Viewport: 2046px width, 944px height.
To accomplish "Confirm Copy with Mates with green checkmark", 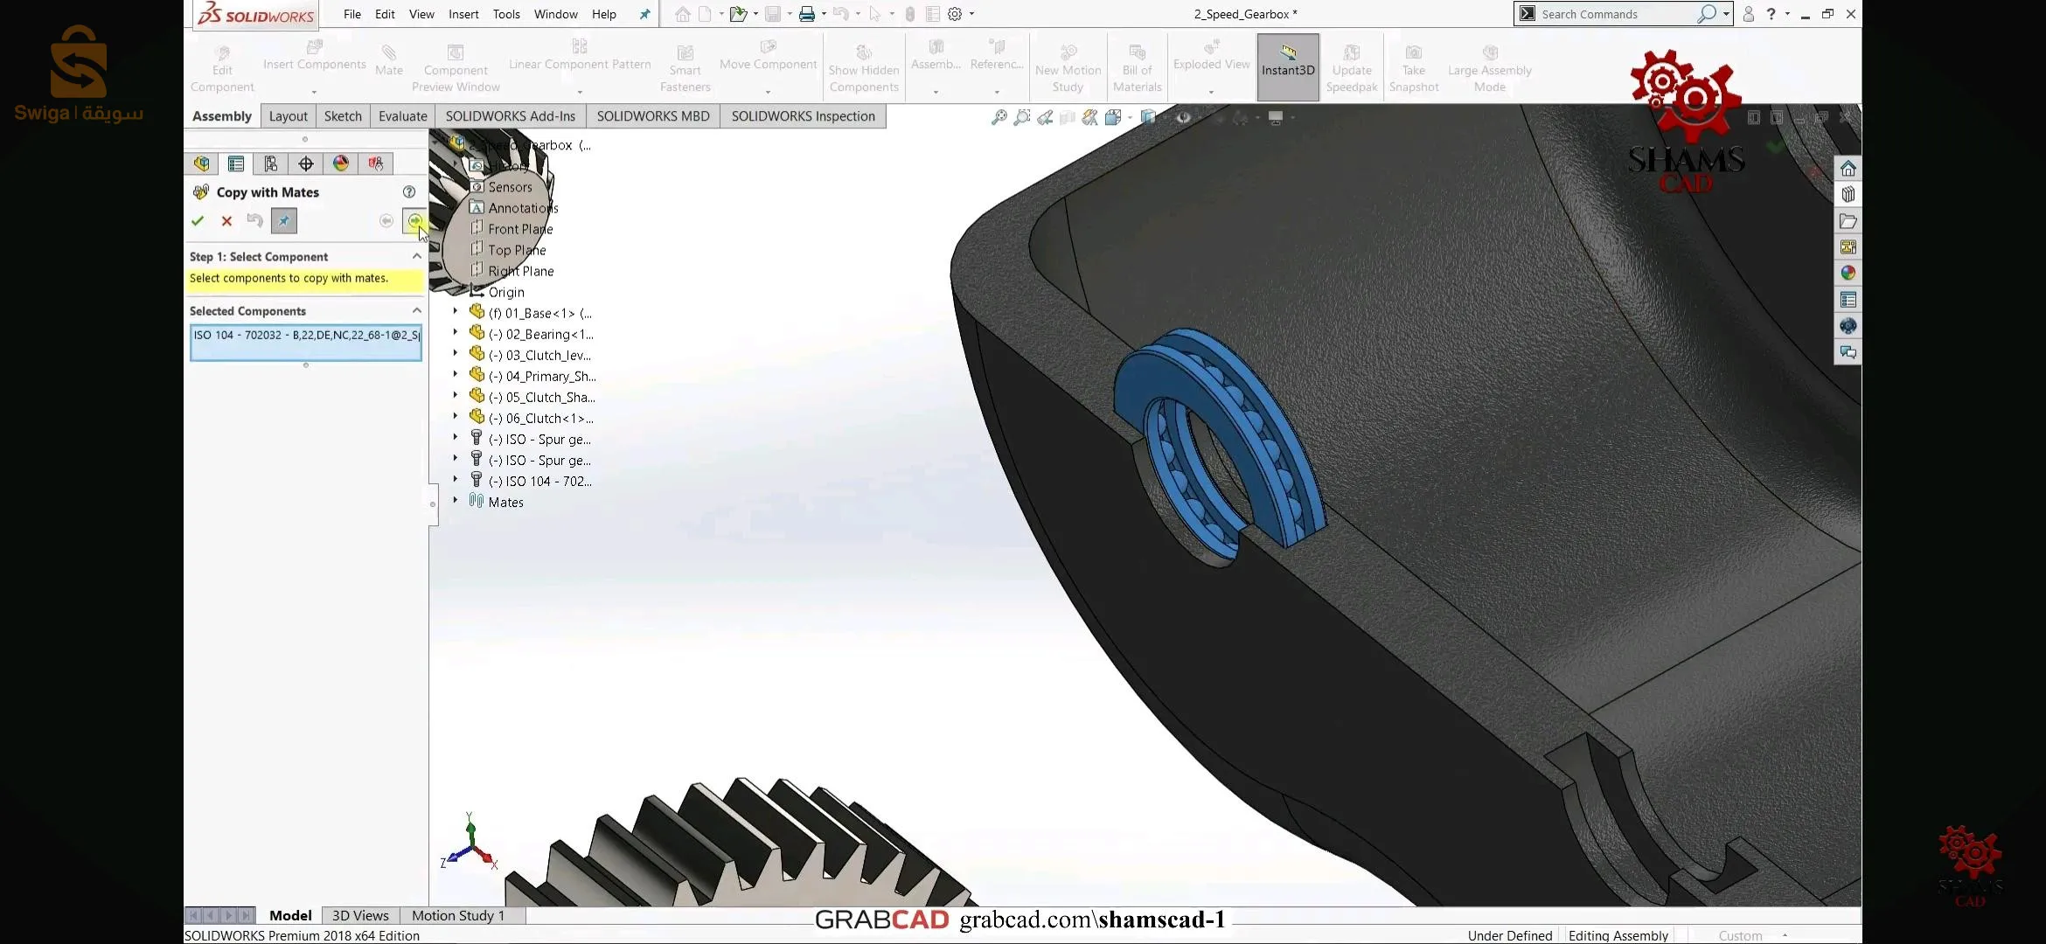I will (x=198, y=220).
